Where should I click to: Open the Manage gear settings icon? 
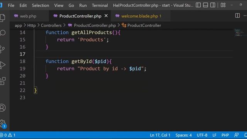tap(3, 124)
